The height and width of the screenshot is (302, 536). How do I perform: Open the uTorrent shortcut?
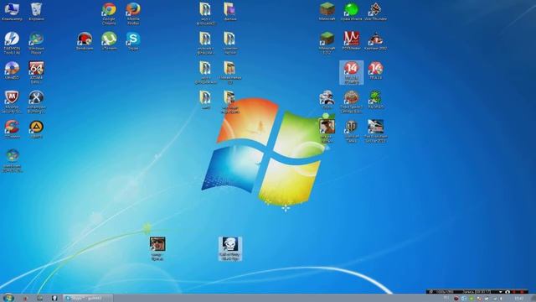tap(109, 41)
